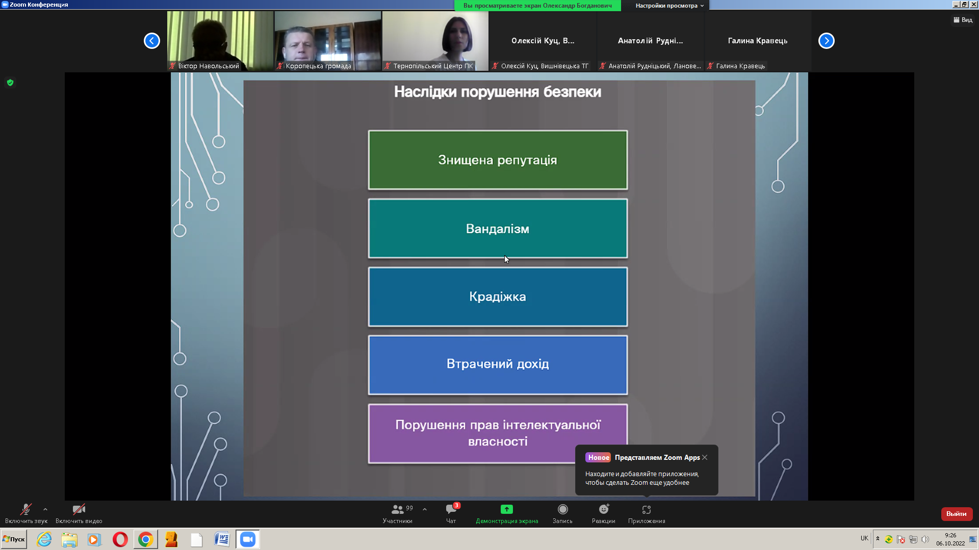Open Windows Media Player from taskbar
Screen dimensions: 979x550
[x=94, y=539]
